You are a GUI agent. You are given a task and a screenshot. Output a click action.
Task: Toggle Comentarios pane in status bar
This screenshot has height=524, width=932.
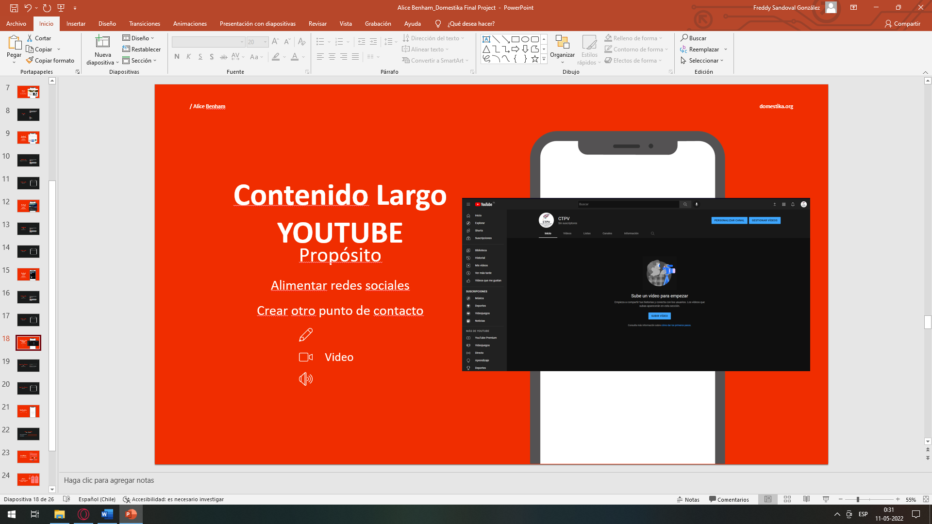tap(729, 499)
